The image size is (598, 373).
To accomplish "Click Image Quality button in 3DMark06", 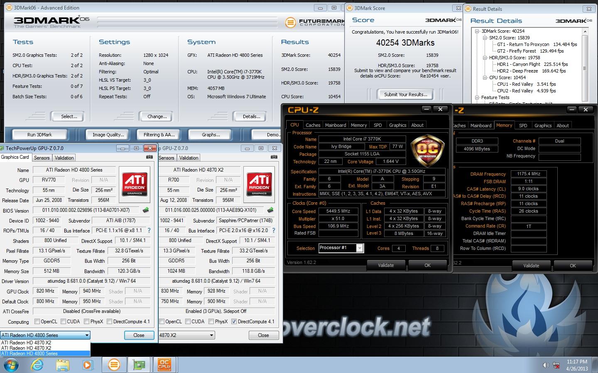I will [108, 134].
